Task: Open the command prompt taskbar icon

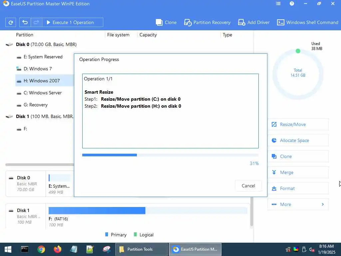Action: 25,249
